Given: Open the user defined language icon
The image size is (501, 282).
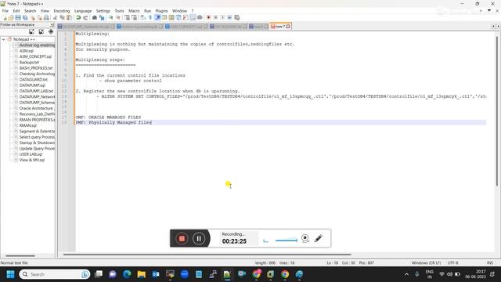Looking at the screenshot, I should (x=164, y=17).
